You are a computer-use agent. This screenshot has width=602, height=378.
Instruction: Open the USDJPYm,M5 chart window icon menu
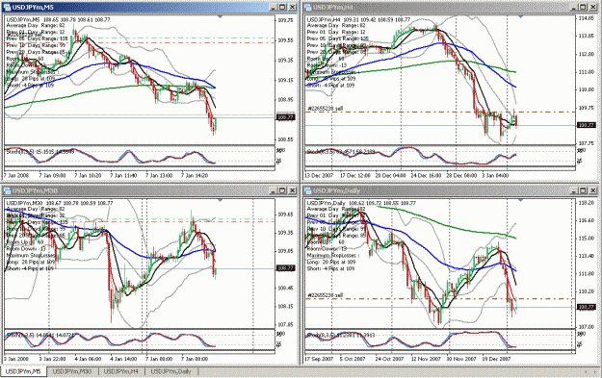pyautogui.click(x=7, y=7)
